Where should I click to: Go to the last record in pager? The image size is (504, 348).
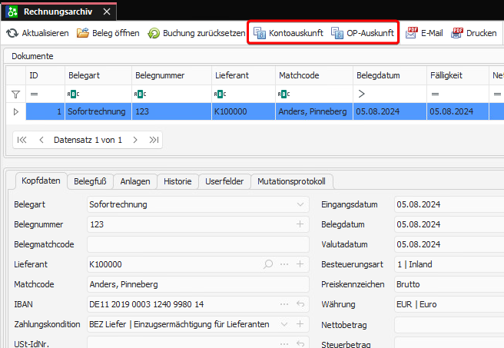154,141
